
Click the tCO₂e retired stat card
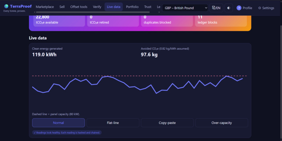(113, 21)
